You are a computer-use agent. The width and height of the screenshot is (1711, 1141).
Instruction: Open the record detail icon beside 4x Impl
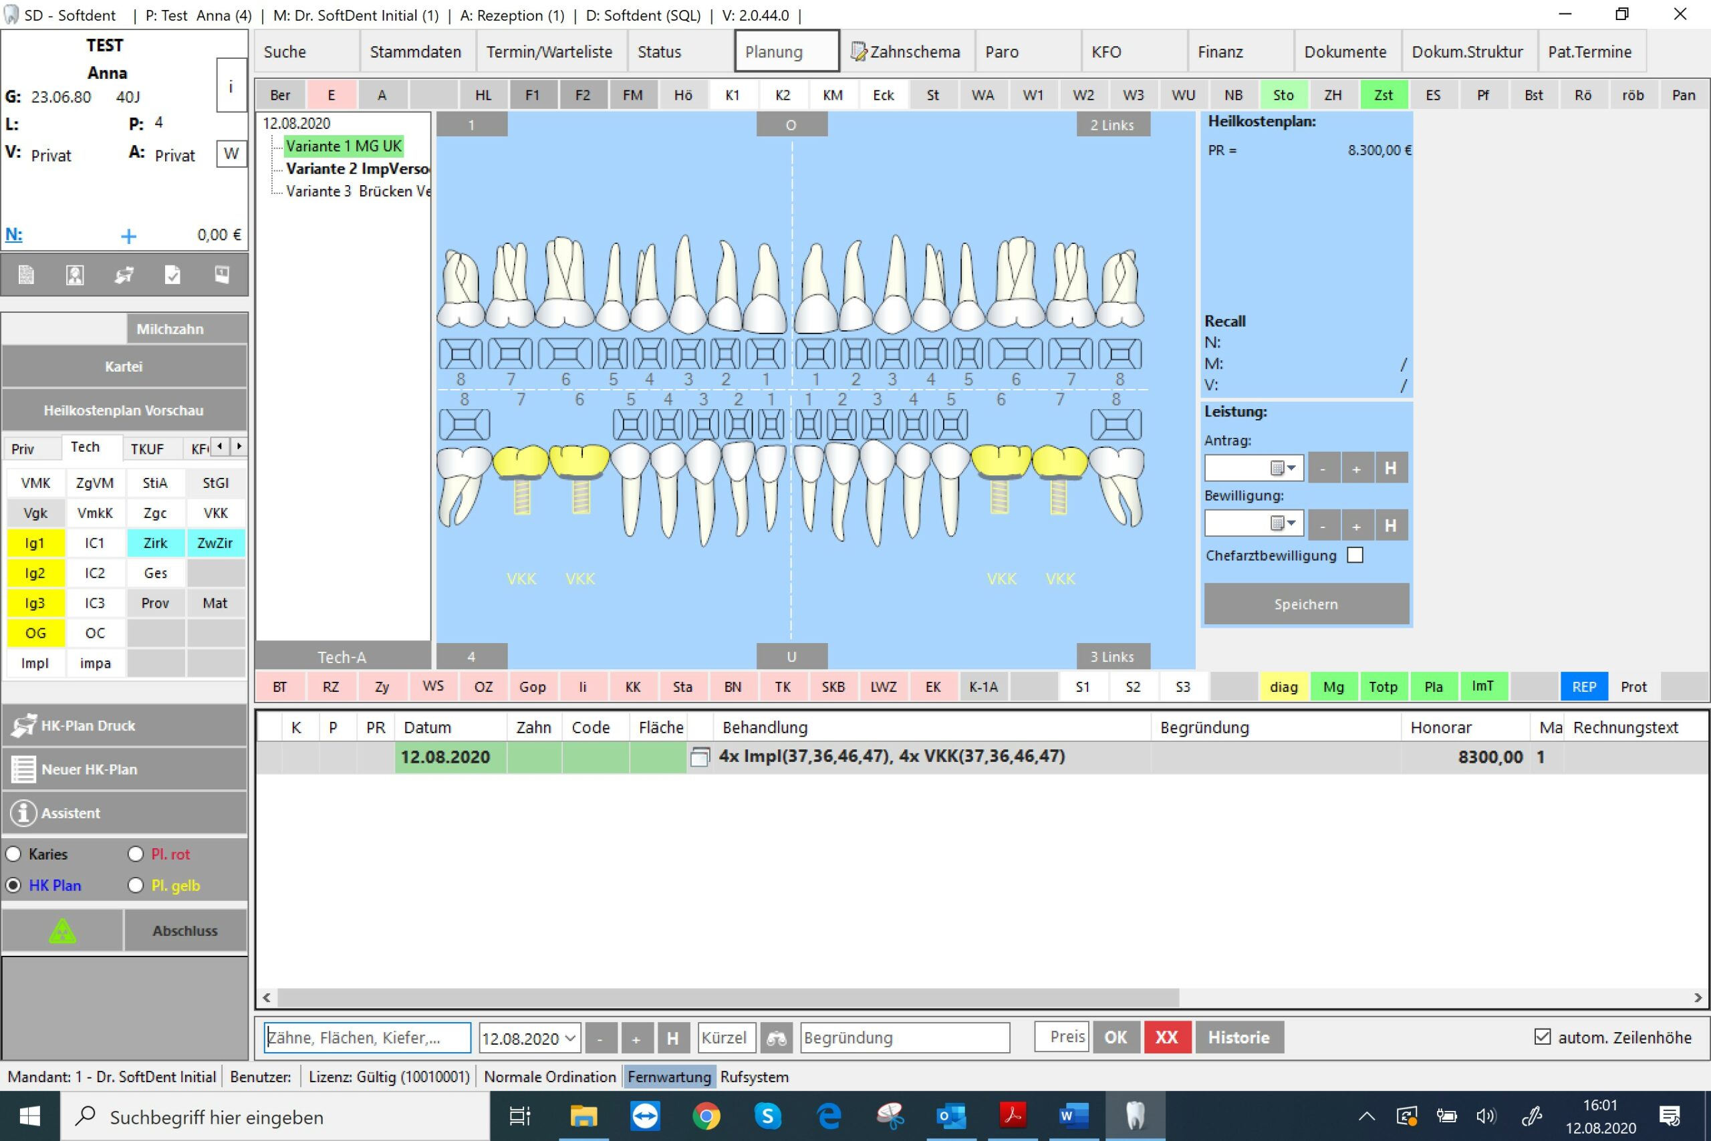(x=699, y=757)
